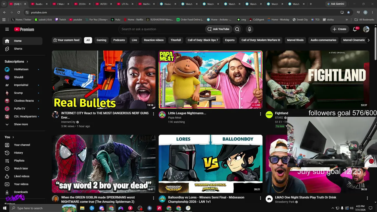Viewport: 377px width, 212px height.
Task: Click the volume icon in the system tray
Action: click(352, 208)
